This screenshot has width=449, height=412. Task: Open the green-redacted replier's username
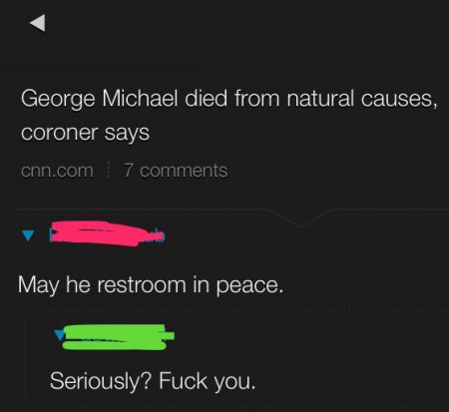pyautogui.click(x=119, y=337)
